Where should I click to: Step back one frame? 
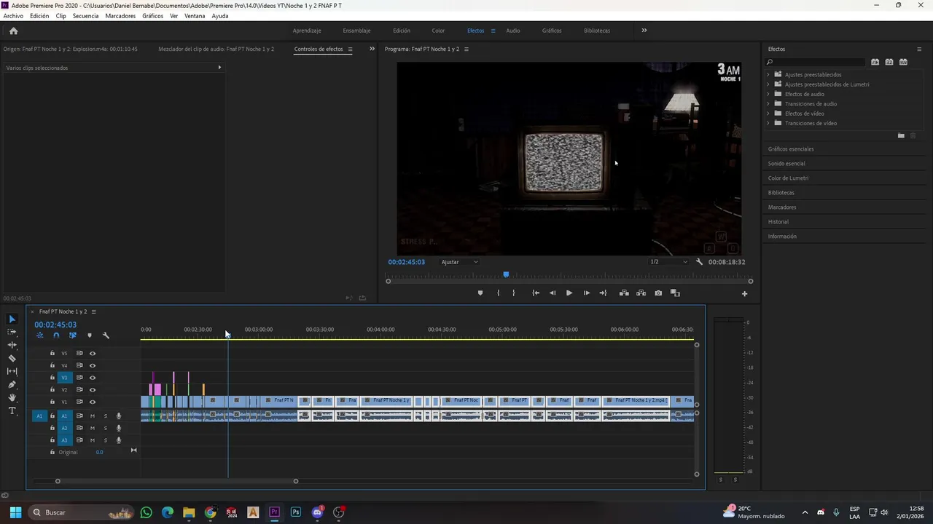[553, 293]
